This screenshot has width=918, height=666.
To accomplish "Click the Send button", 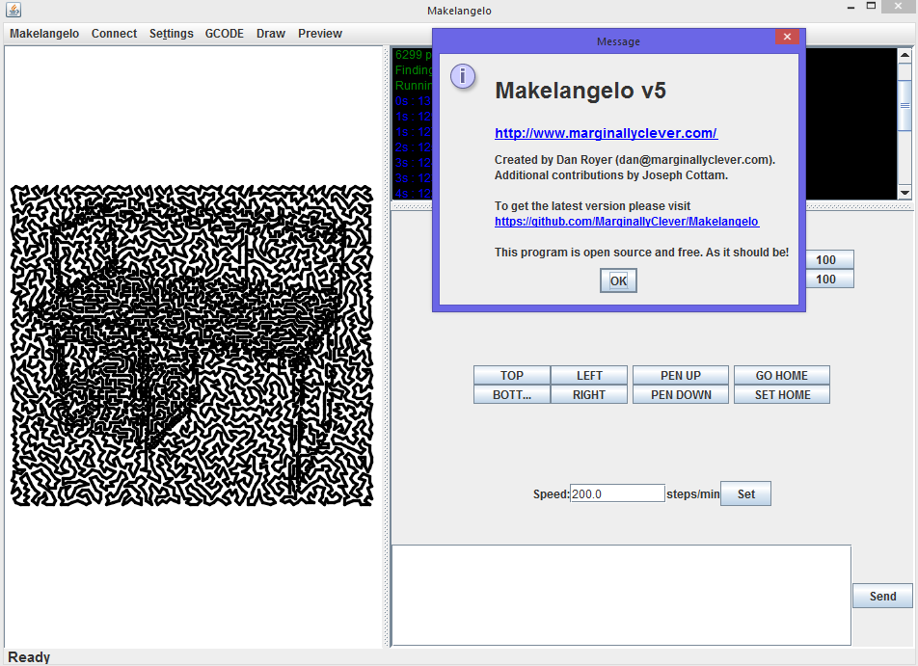I will [x=882, y=596].
